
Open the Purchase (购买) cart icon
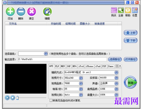coord(114,10)
